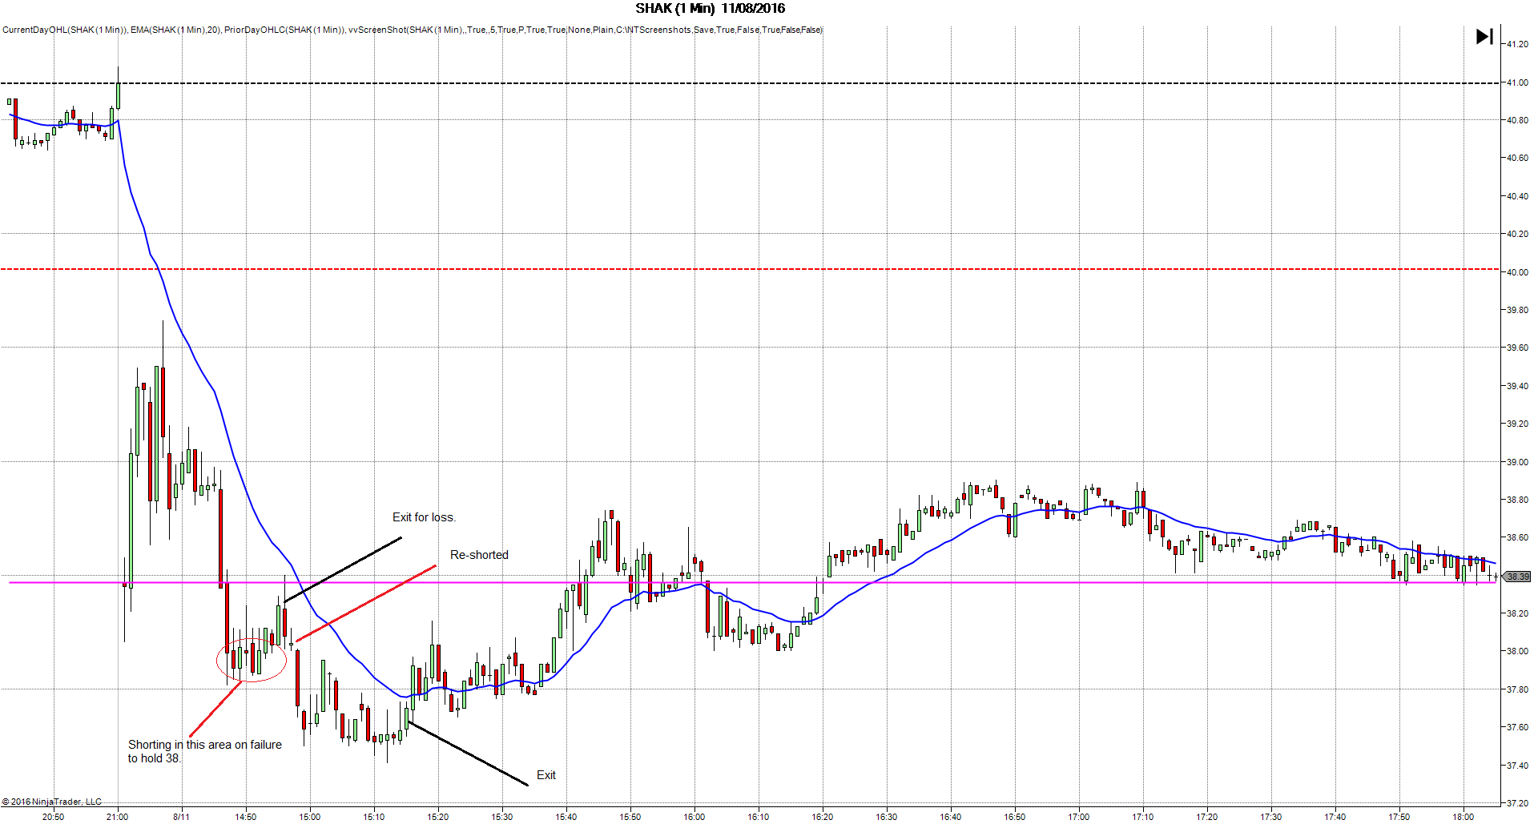Select the 38.20 price axis label

coord(1517,613)
